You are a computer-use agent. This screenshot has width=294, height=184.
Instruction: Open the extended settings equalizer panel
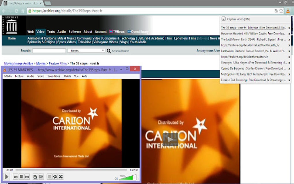pyautogui.click(x=41, y=177)
